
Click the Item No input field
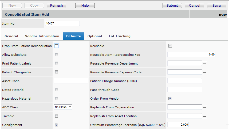coord(62,24)
